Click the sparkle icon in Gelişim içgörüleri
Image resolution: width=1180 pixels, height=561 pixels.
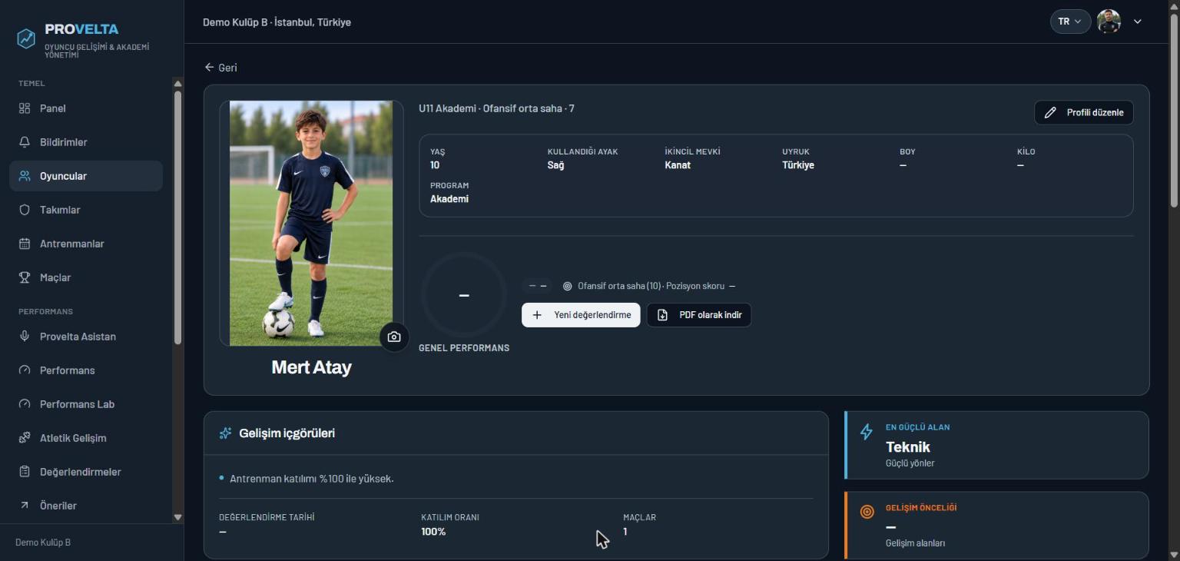[x=225, y=433]
